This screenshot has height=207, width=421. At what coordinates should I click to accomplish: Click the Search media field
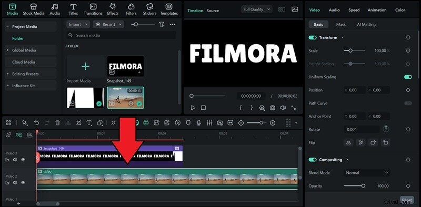click(122, 35)
